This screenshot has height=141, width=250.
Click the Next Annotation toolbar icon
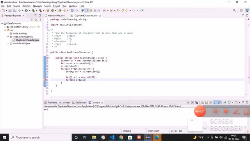point(104,11)
